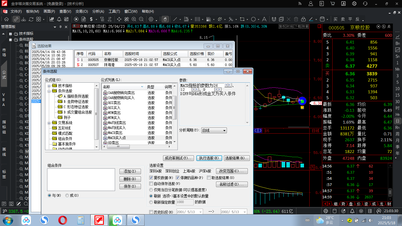Click the download data toolbar icon

coord(23,19)
